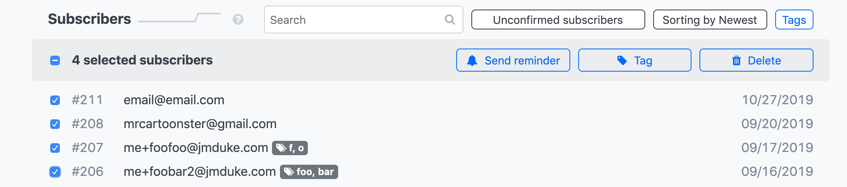Uncheck subscriber #211 checkbox

[x=55, y=100]
